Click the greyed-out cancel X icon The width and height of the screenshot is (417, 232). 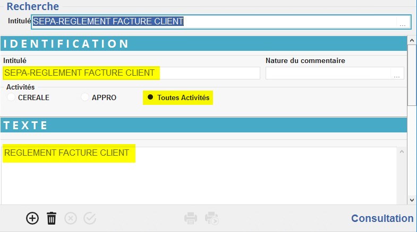pos(70,218)
